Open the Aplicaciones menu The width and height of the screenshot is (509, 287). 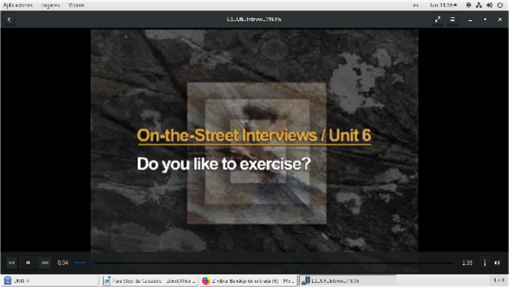tap(18, 5)
